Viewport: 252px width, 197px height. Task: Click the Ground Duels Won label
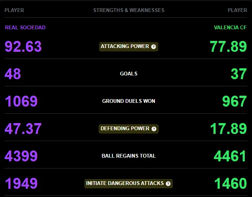point(129,101)
